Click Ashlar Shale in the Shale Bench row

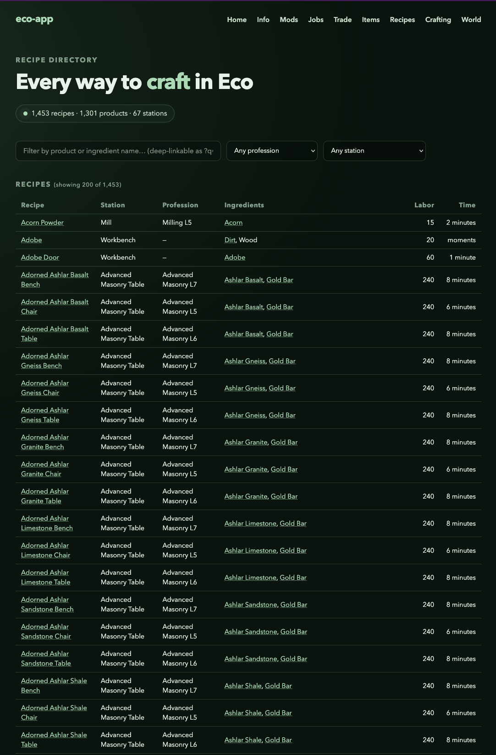[243, 686]
